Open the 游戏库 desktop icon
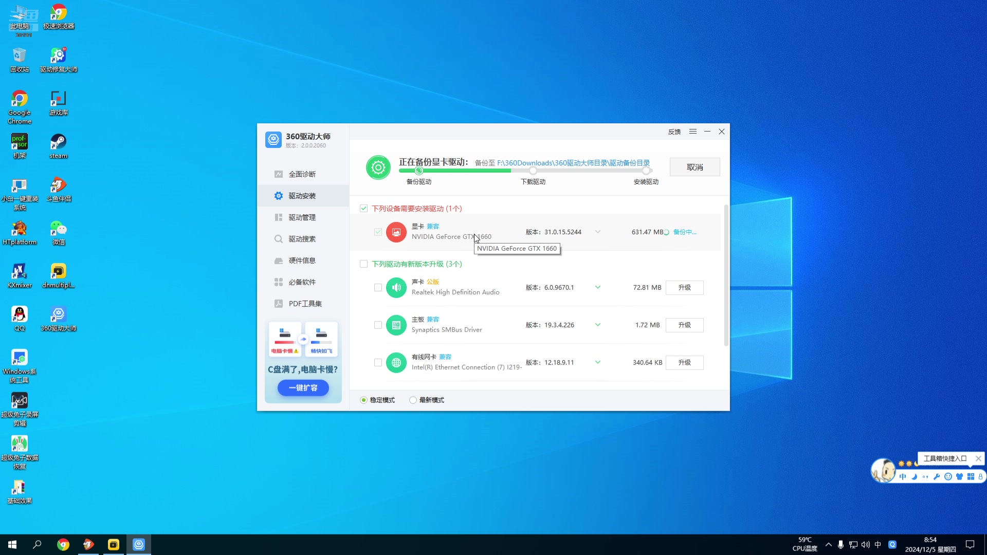The image size is (987, 555). pos(59,103)
